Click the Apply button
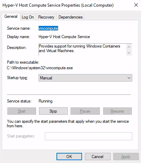Image resolution: width=141 pixels, height=163 pixels. click(x=126, y=156)
